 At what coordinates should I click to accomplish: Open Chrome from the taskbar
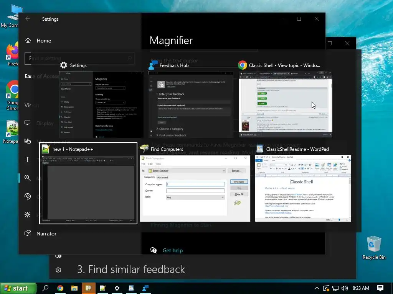click(x=60, y=288)
